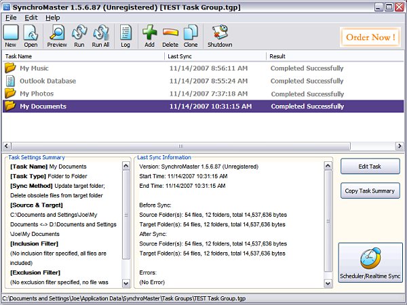Select the My Photos task row

203,94
